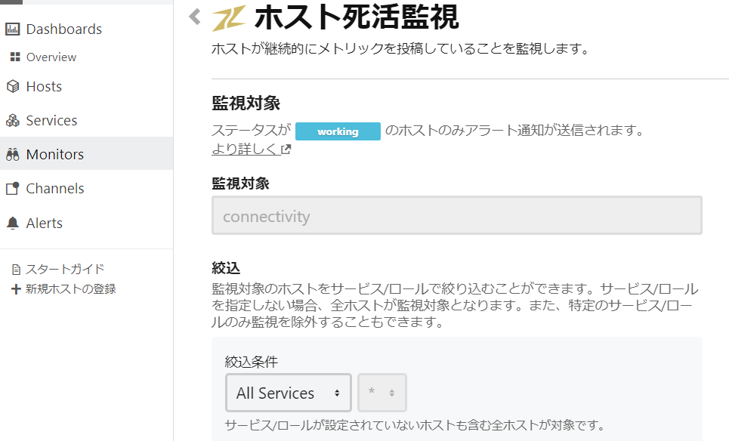Click the connectivity input field
The image size is (729, 441).
(x=456, y=215)
